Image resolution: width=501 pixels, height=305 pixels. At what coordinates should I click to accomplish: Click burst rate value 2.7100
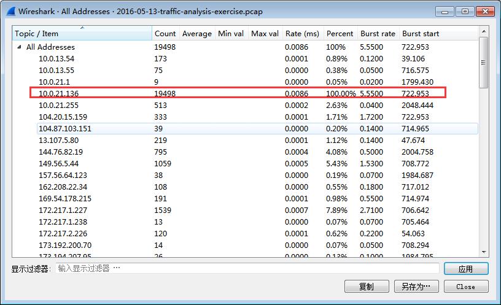pyautogui.click(x=371, y=210)
